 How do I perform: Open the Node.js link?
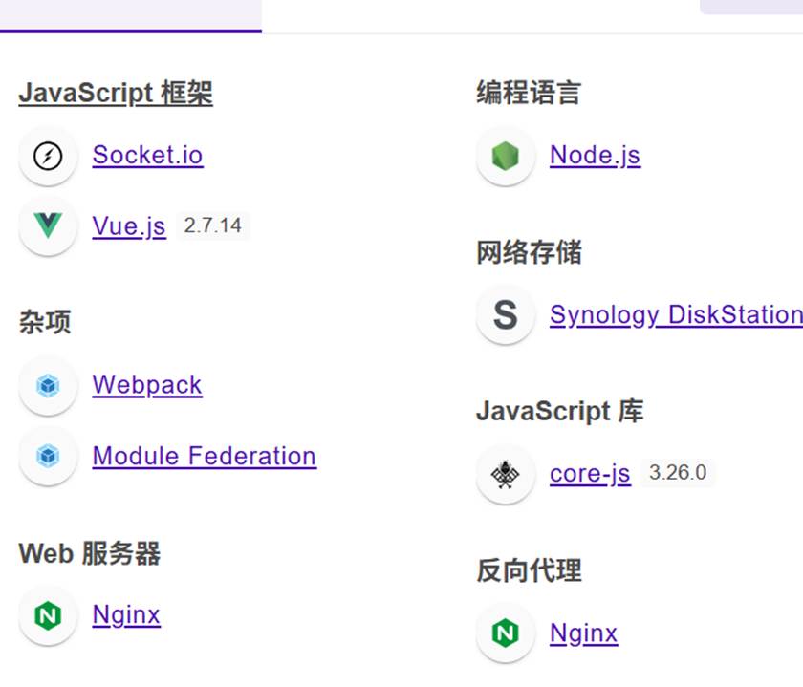pyautogui.click(x=595, y=155)
